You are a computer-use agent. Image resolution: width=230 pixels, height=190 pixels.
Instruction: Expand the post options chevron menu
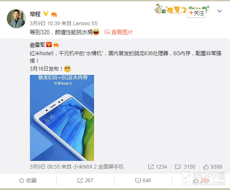[x=219, y=11]
